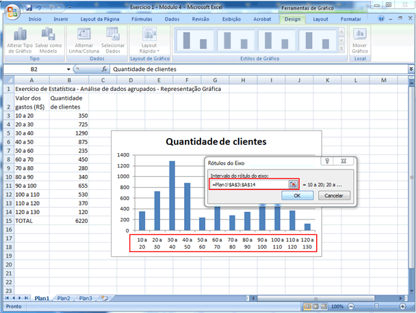Click the insert function fx icon
The height and width of the screenshot is (313, 416).
(104, 69)
